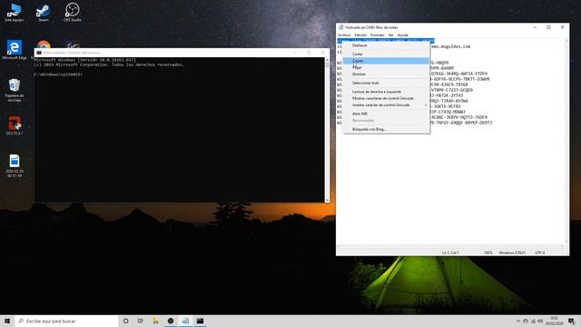Click the taskbar clock and date
This screenshot has width=581, height=327.
(x=554, y=321)
